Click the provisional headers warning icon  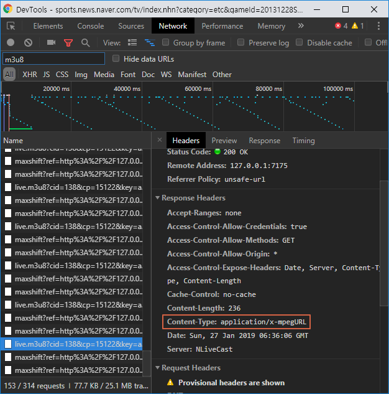click(x=170, y=382)
